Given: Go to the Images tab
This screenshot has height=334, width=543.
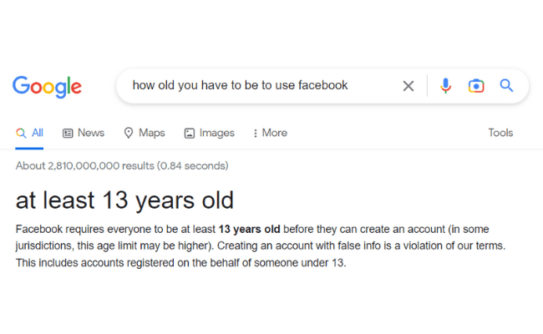Looking at the screenshot, I should point(209,133).
